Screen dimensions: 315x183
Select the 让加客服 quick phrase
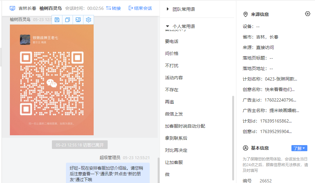pyautogui.click(x=174, y=162)
